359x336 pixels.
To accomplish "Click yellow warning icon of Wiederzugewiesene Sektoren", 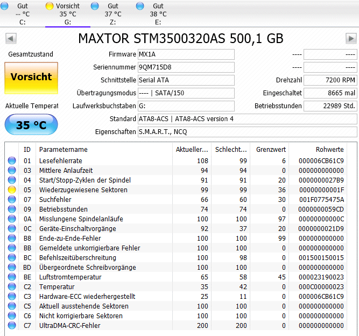I will tap(12, 190).
